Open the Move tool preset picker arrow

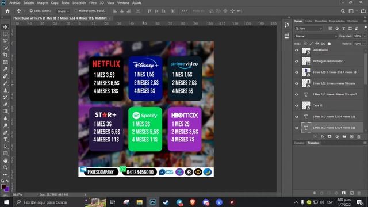[x=24, y=11]
